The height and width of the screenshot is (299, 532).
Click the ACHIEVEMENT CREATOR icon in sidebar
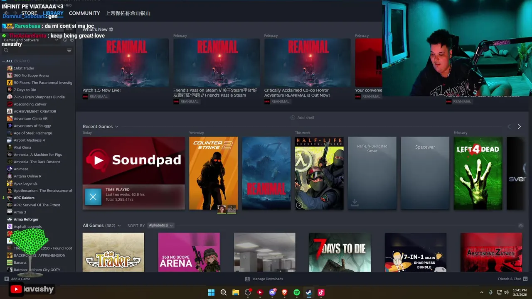[10, 111]
